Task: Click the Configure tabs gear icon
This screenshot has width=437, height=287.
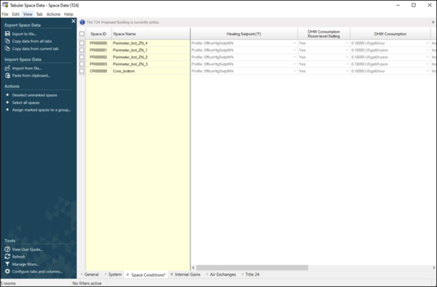Action: pyautogui.click(x=7, y=271)
